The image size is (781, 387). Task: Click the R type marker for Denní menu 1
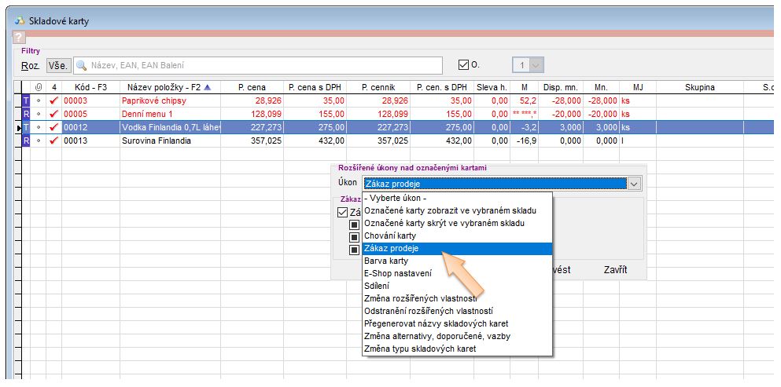tap(24, 115)
